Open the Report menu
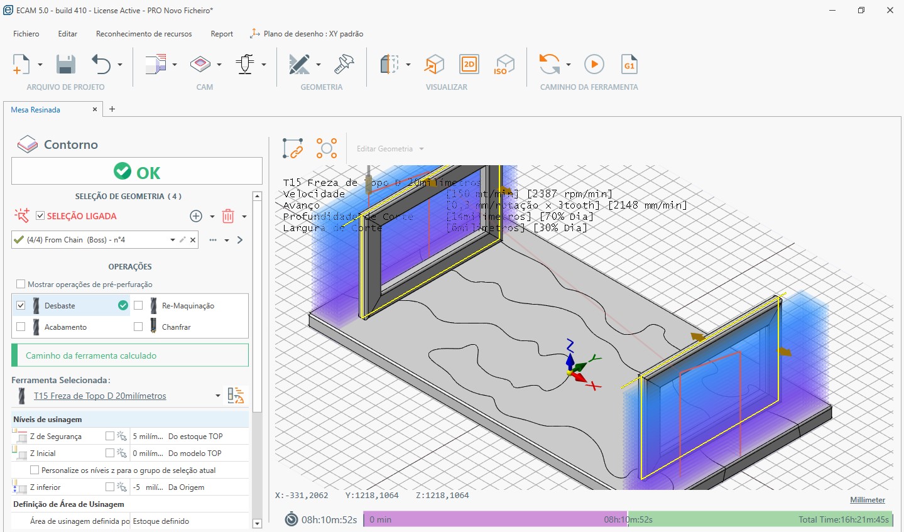Image resolution: width=904 pixels, height=532 pixels. [222, 34]
